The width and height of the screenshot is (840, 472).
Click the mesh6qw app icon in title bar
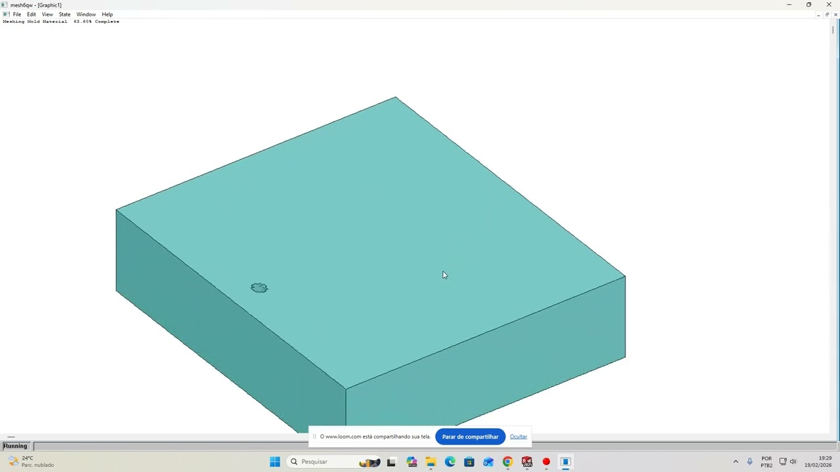pos(5,5)
